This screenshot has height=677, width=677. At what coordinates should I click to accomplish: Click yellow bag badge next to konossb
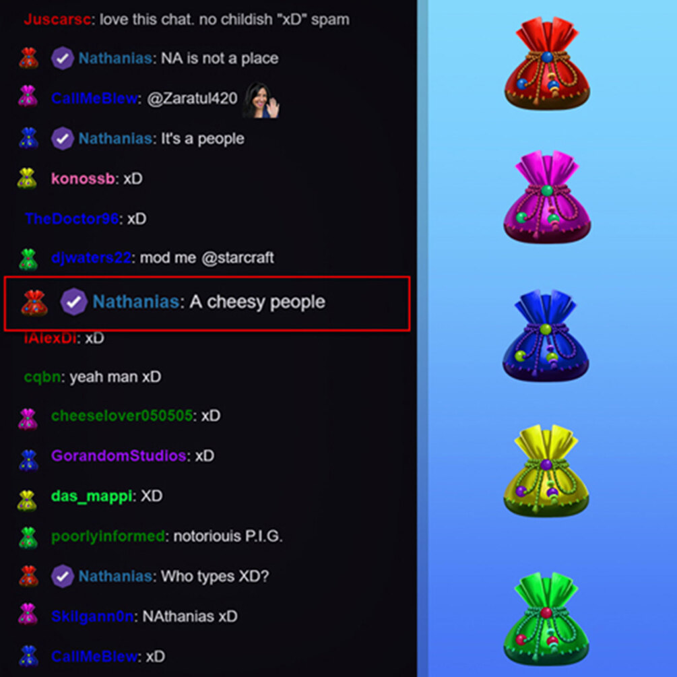click(x=27, y=179)
